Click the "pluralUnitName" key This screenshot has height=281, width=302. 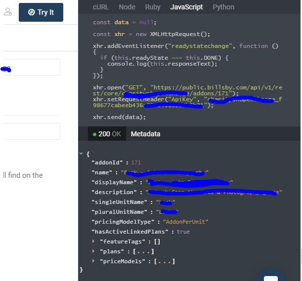click(x=119, y=212)
